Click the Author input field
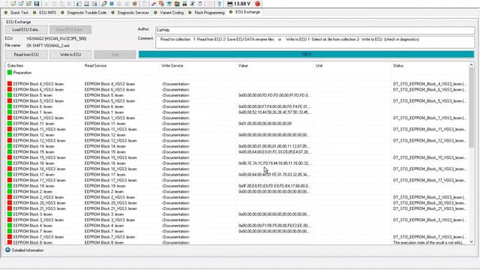The height and width of the screenshot is (270, 480). pos(315,30)
